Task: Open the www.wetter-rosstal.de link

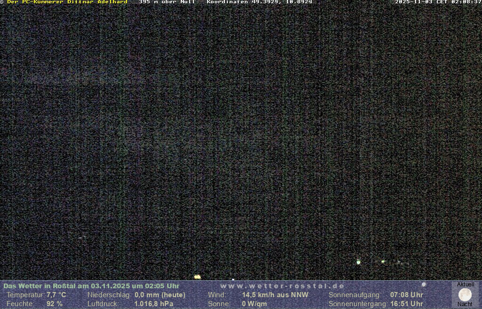Action: [x=282, y=286]
